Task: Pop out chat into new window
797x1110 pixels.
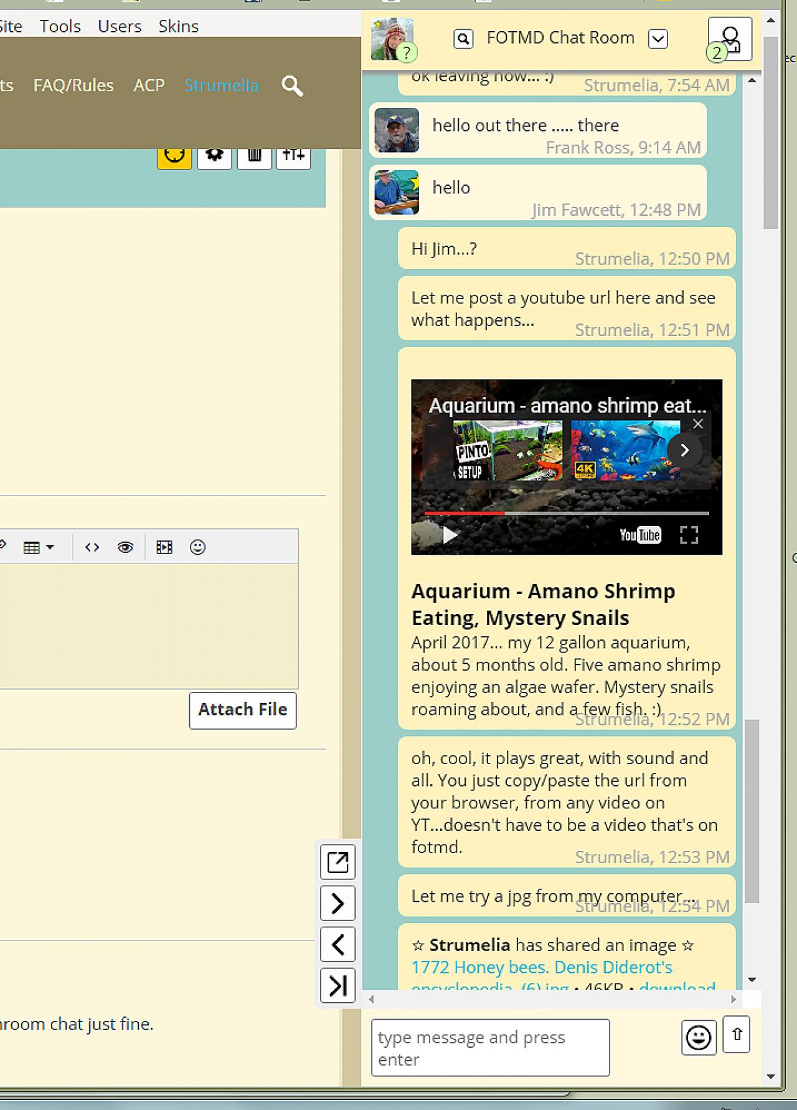Action: tap(337, 862)
